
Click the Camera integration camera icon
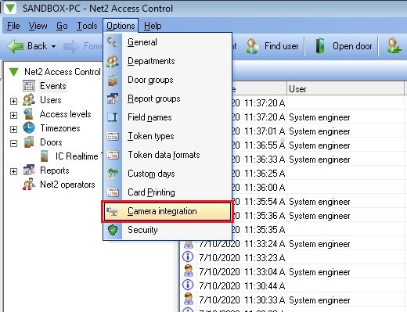[113, 211]
